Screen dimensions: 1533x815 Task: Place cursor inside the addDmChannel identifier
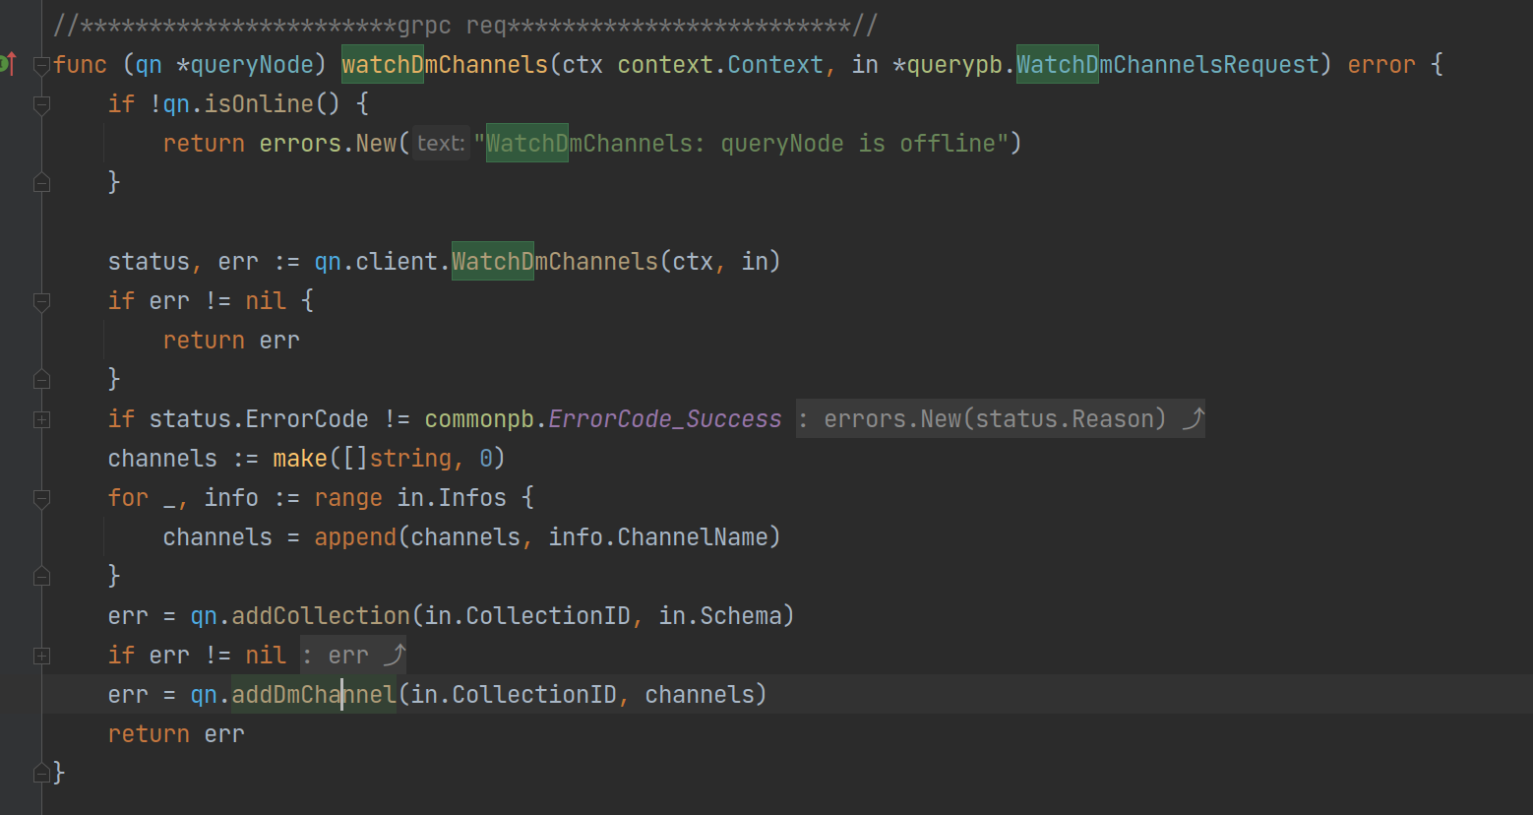pyautogui.click(x=313, y=694)
